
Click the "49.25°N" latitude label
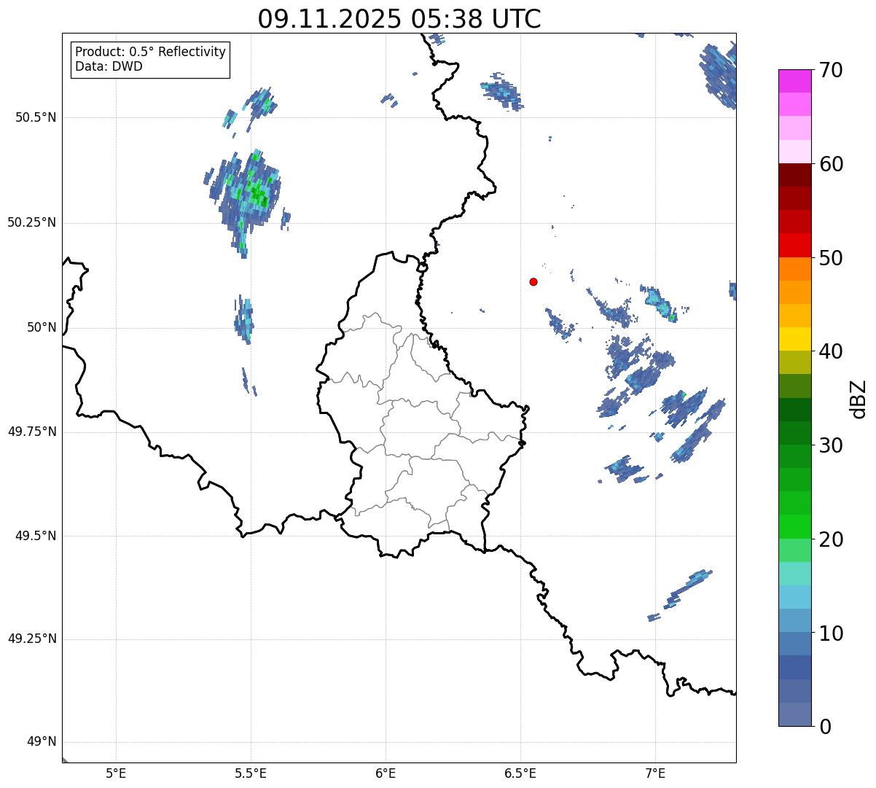point(32,639)
